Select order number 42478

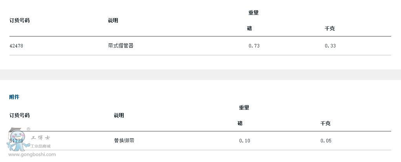[16, 46]
